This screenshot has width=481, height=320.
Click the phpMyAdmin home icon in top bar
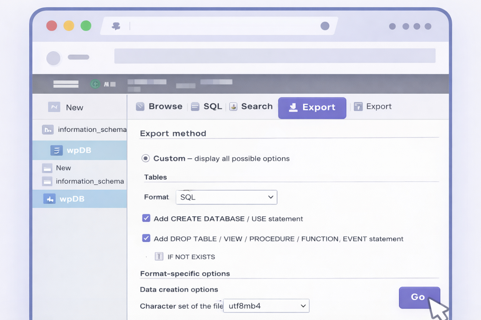pyautogui.click(x=95, y=84)
